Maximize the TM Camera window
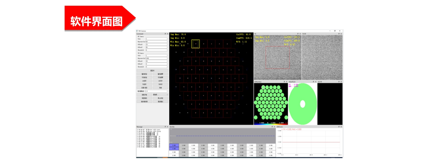Screen dimensions: 439x167 (x=335, y=31)
